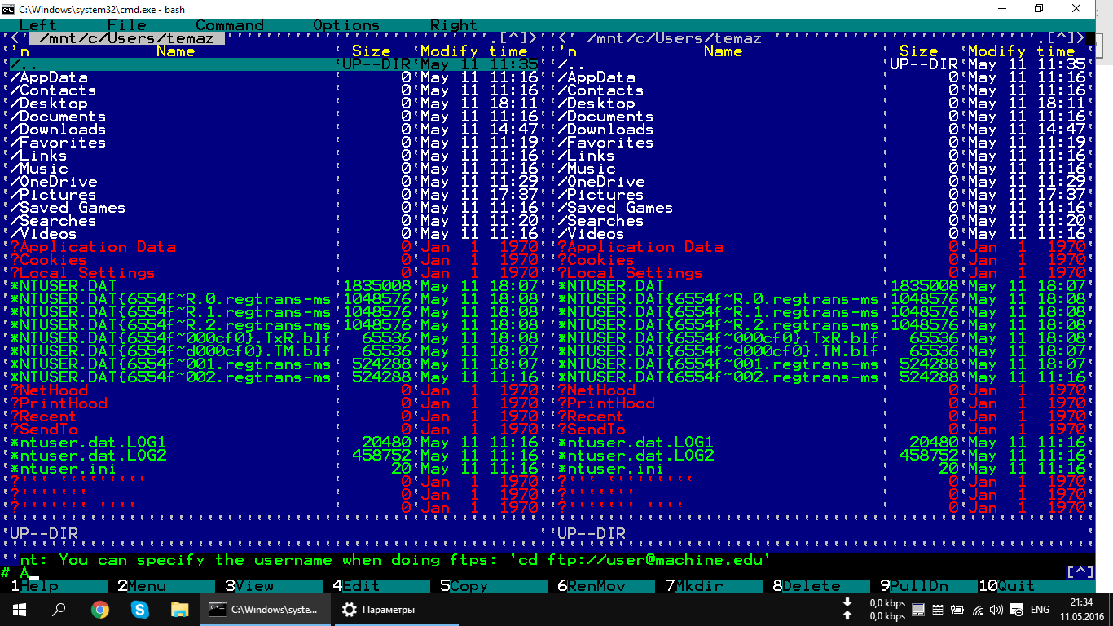Viewport: 1113px width, 626px height.
Task: Sort left panel by Name column header
Action: coord(175,51)
